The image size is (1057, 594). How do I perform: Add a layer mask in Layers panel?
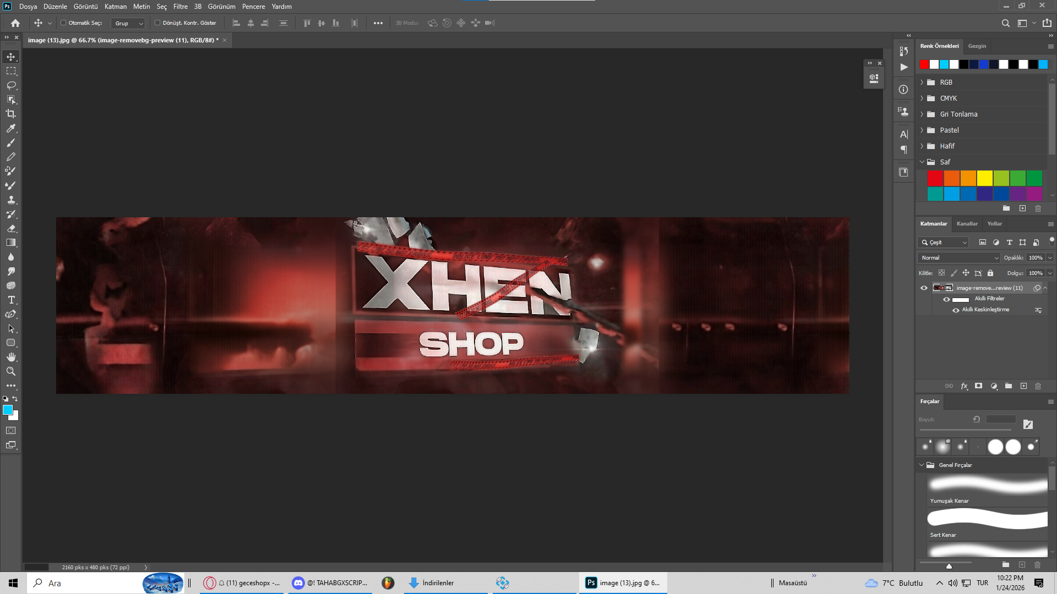(979, 386)
